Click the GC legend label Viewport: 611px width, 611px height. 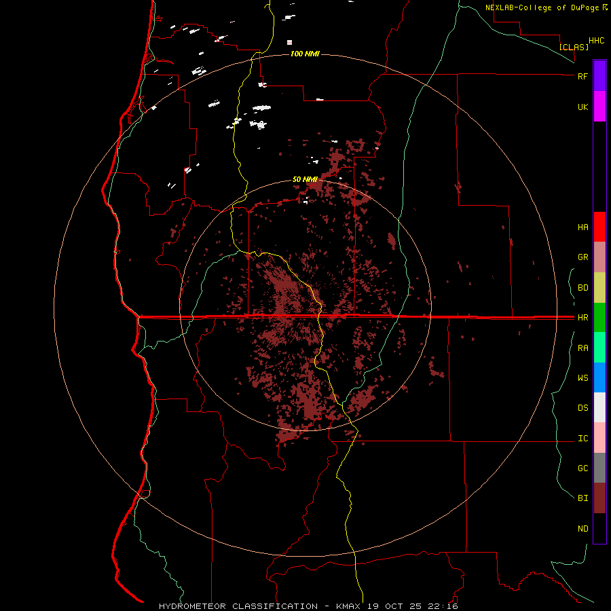click(582, 468)
